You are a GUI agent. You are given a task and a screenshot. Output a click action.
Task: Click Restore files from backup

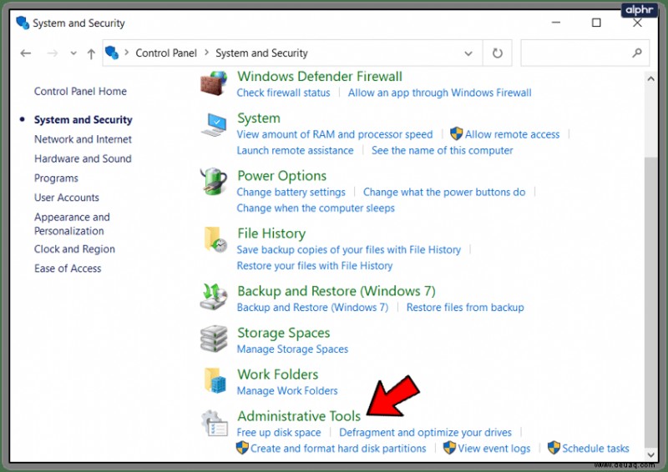[x=465, y=307]
